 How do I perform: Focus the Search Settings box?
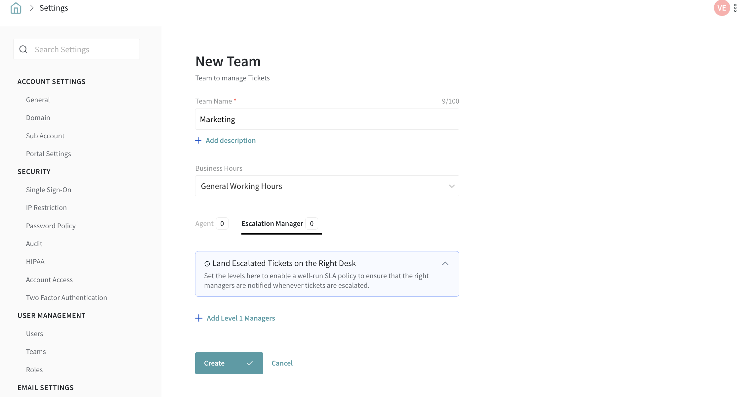coord(83,50)
